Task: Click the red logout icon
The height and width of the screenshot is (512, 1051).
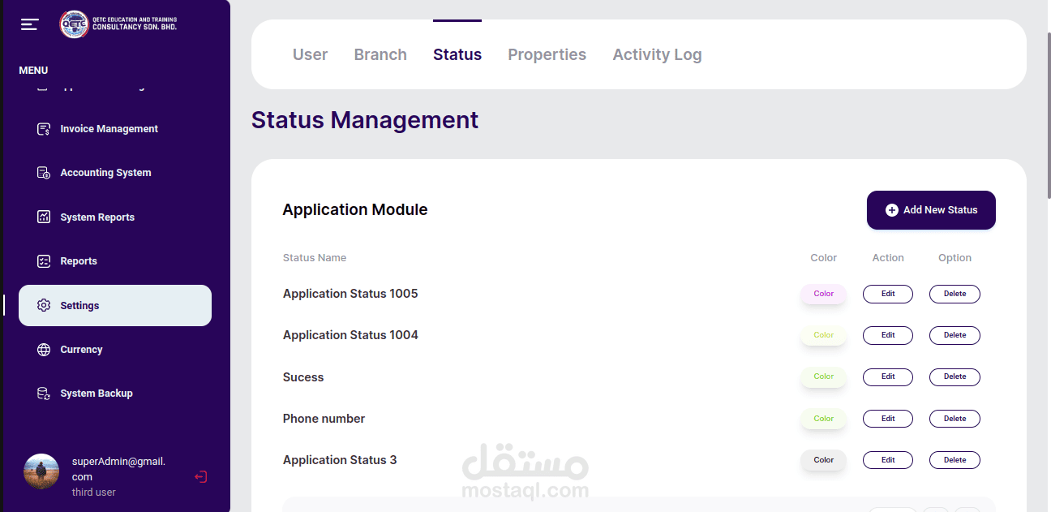Action: click(x=201, y=477)
